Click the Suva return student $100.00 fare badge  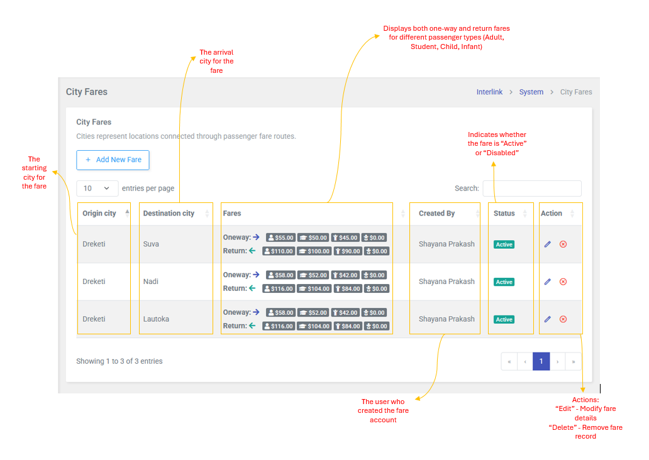(x=314, y=251)
